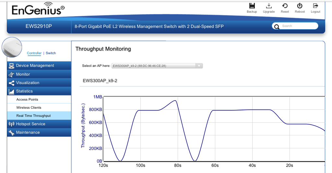The width and height of the screenshot is (332, 173).
Task: Open the AP selection dropdown
Action: [157, 66]
